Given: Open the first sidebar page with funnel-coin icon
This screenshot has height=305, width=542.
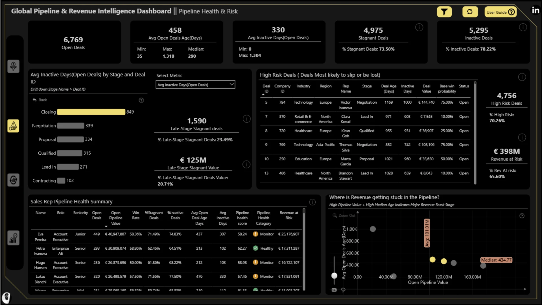Looking at the screenshot, I should 13,66.
